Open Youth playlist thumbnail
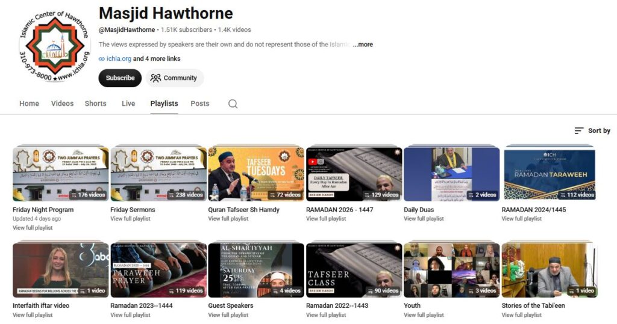Viewport: 617px width, 324px height. (452, 270)
